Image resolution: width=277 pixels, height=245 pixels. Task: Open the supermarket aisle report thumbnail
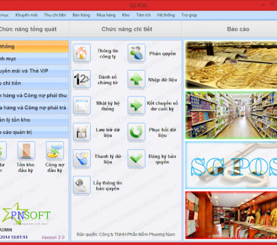(x=231, y=115)
